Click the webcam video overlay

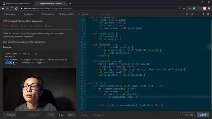(39, 90)
